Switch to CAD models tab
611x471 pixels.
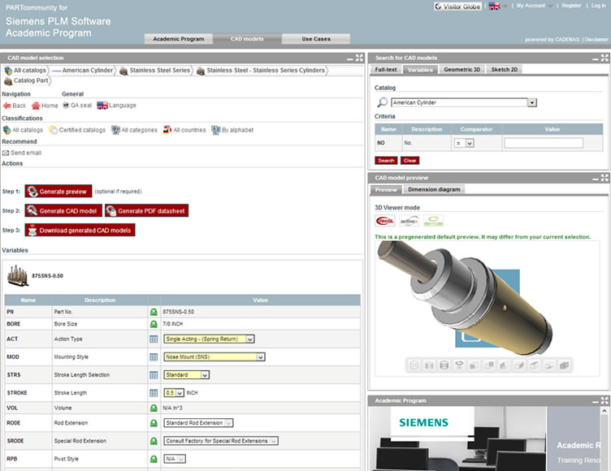[247, 39]
